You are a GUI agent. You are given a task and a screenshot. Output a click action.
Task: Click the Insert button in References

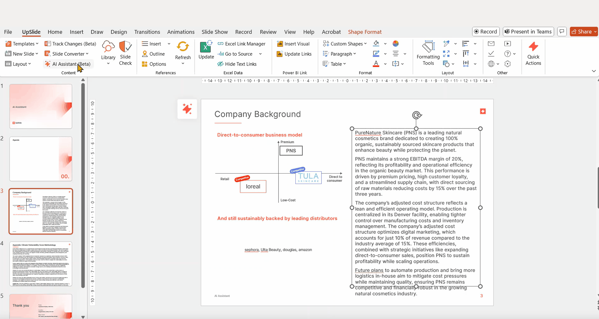pos(152,44)
